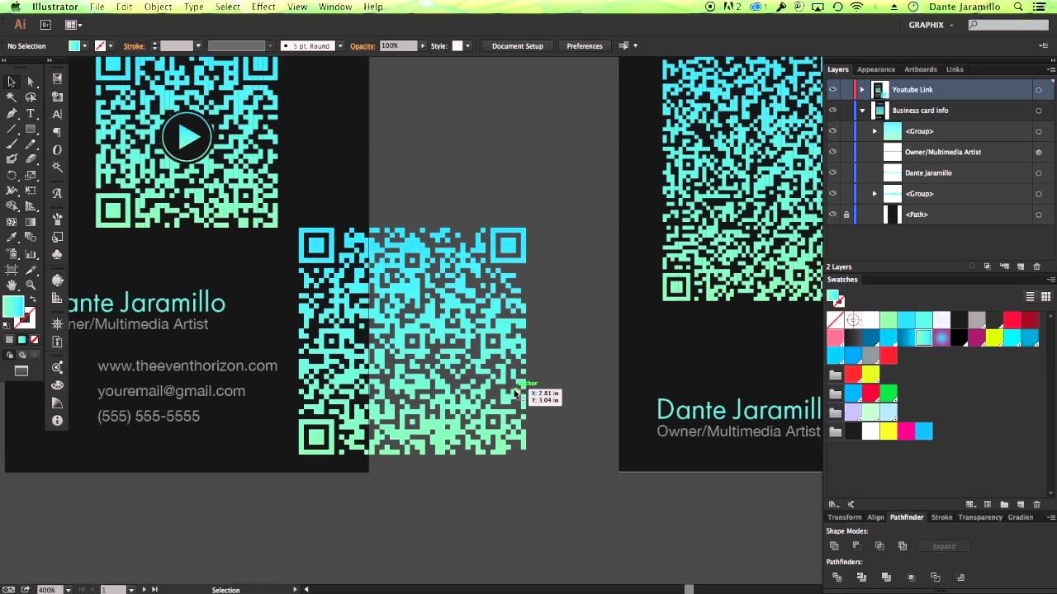This screenshot has height=594, width=1057.
Task: Click the Unite shape mode icon
Action: 834,546
